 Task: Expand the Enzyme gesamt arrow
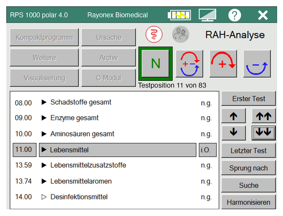[x=44, y=118]
